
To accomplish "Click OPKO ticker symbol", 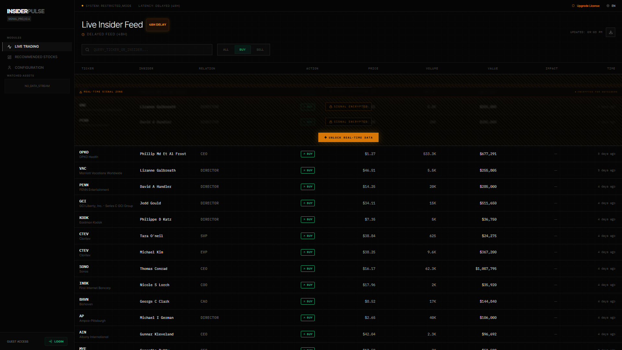I will (x=84, y=152).
